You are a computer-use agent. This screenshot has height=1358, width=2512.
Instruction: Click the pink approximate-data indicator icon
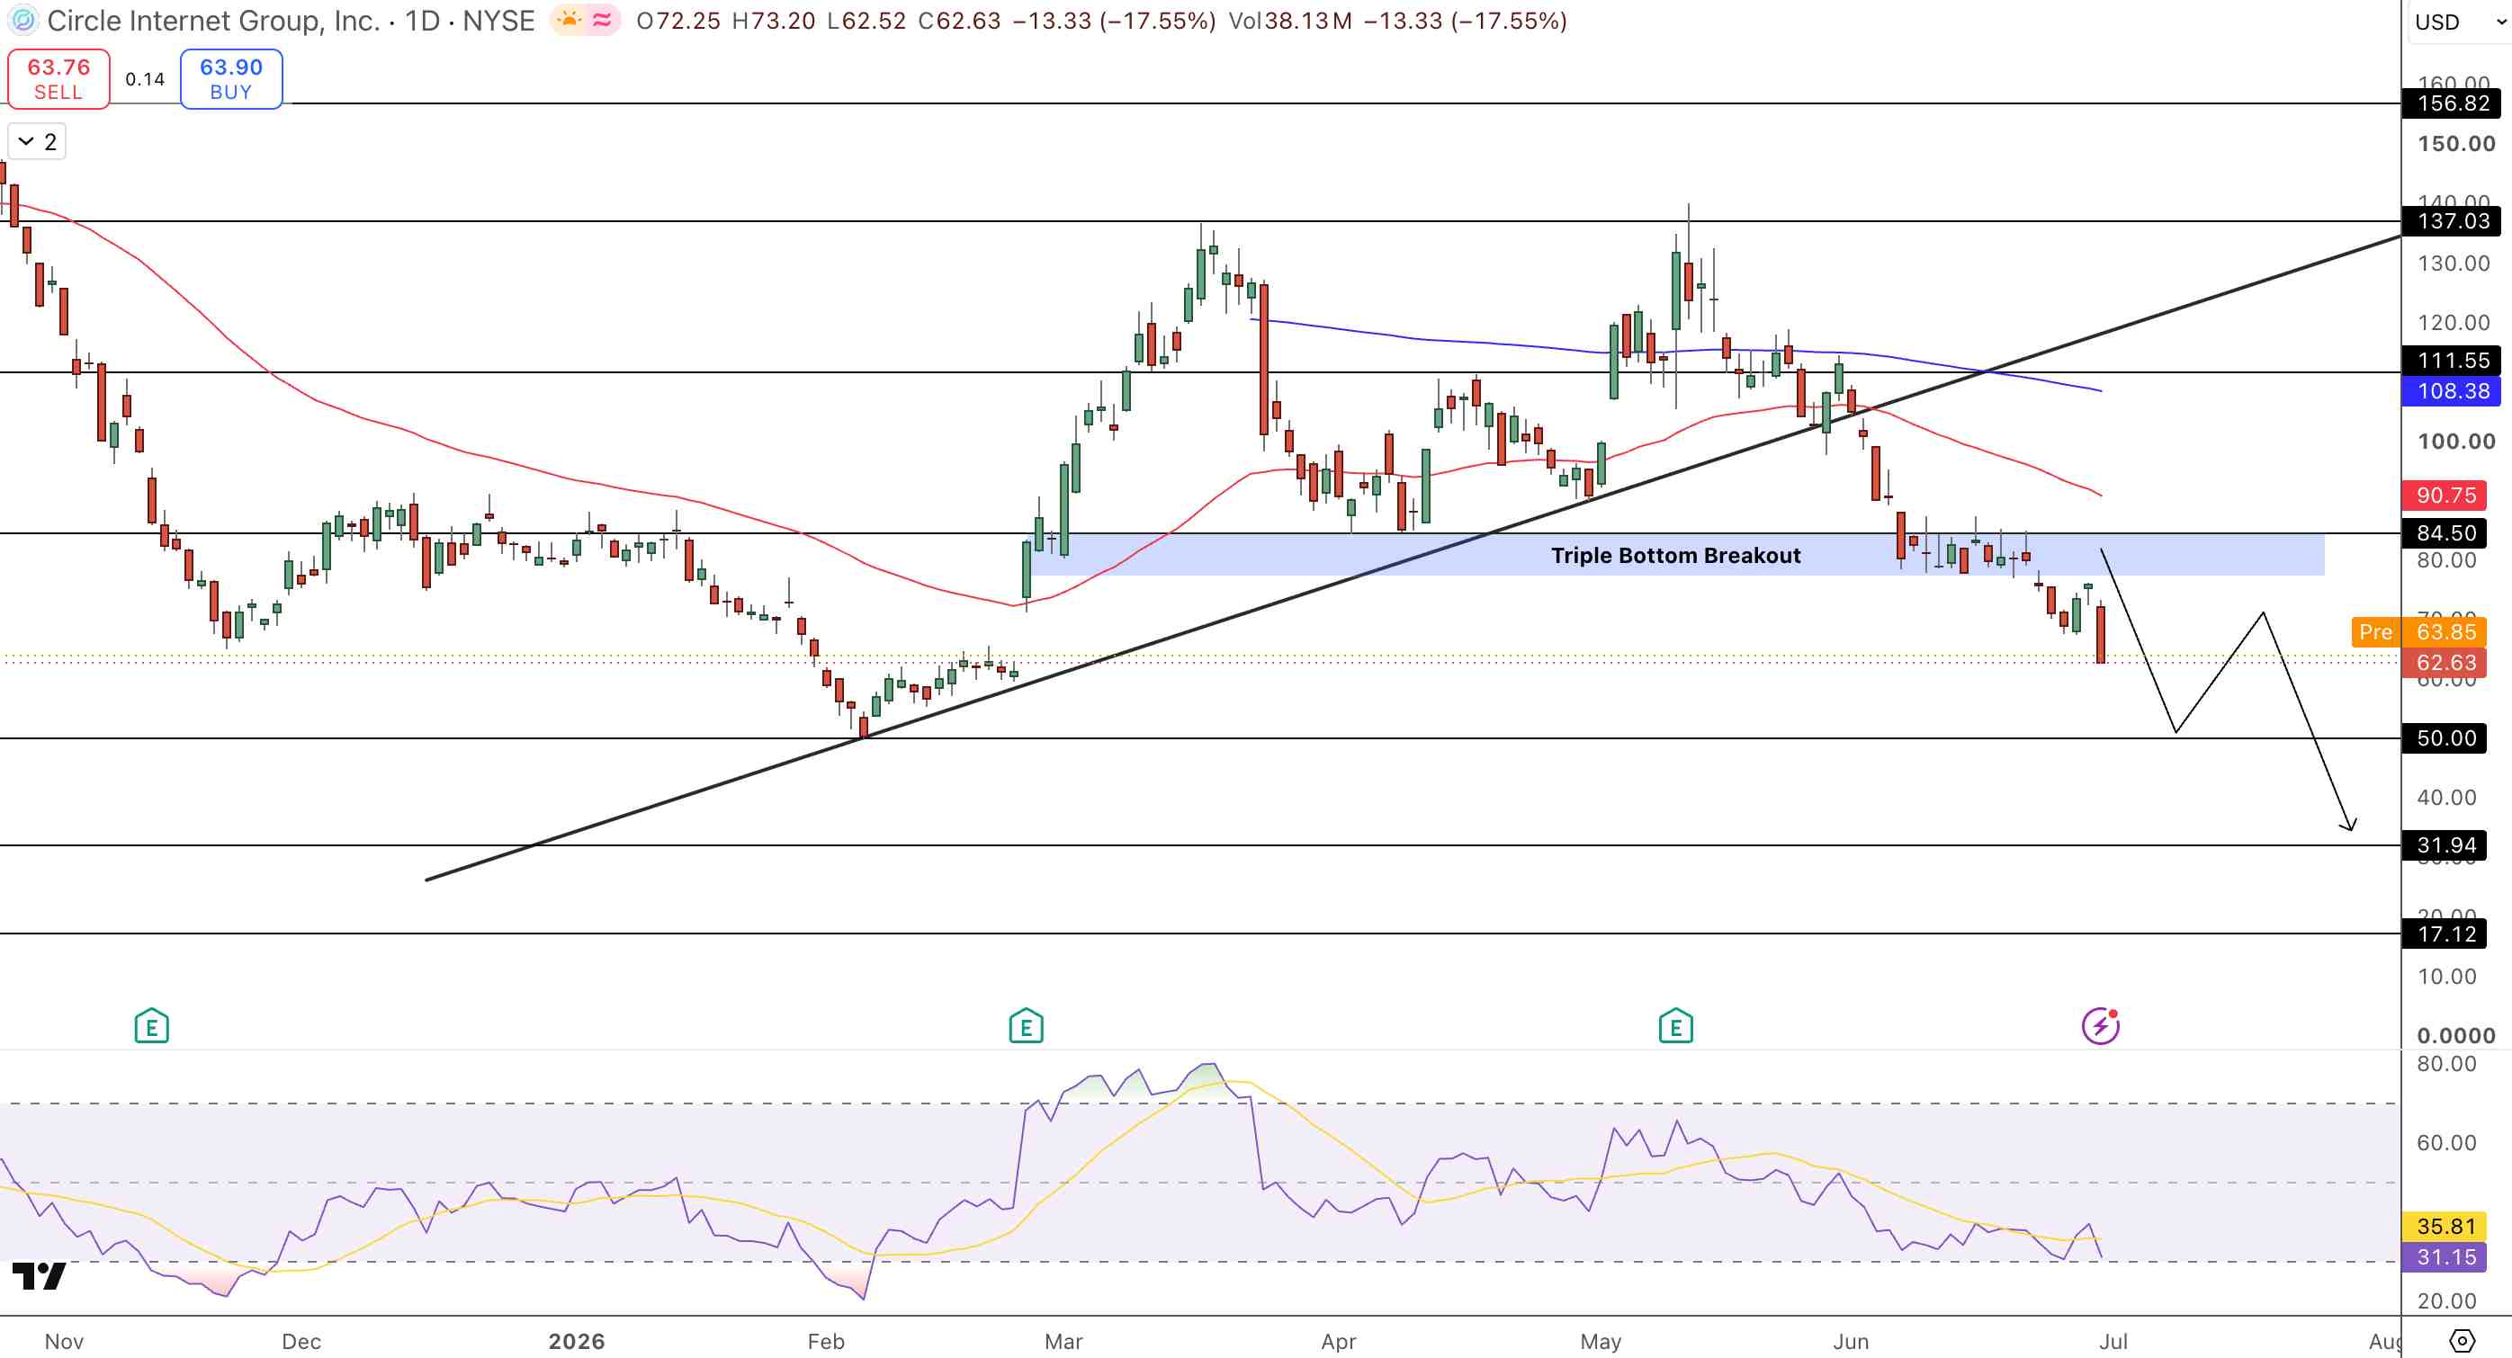(x=602, y=20)
